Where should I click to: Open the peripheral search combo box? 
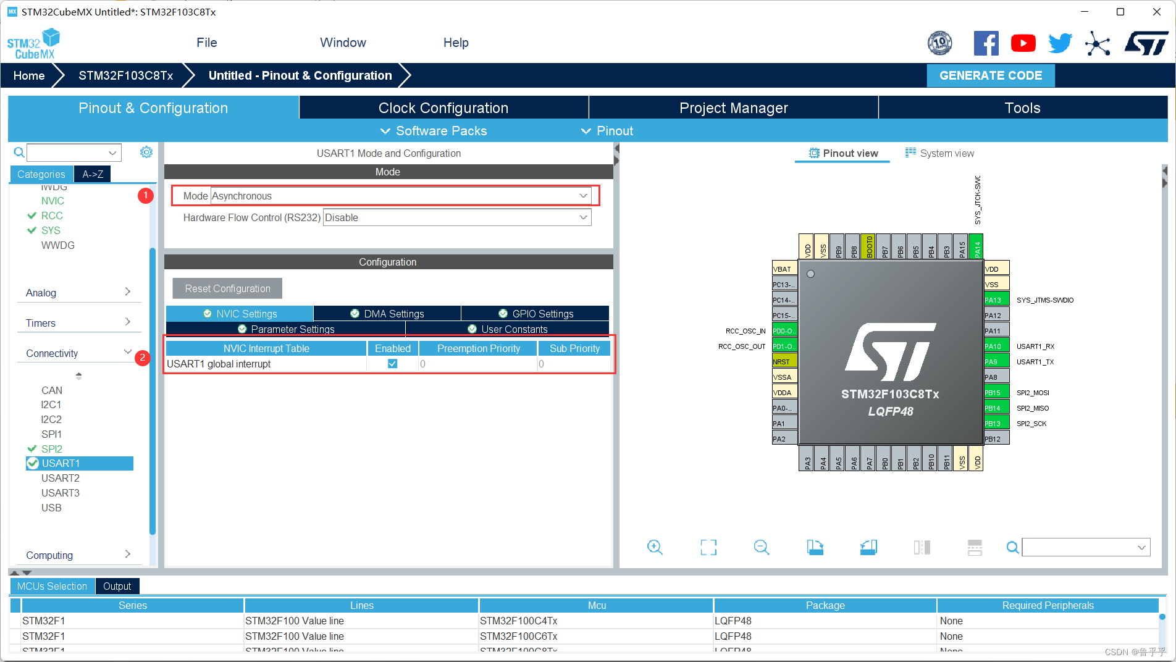[x=74, y=153]
